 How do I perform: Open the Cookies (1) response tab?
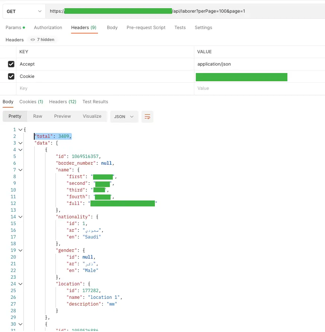tap(31, 101)
